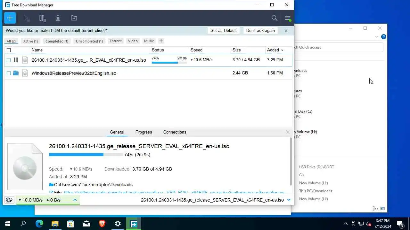Screen dimensions: 410x230
Task: Select the Music filter tag
Action: click(149, 41)
